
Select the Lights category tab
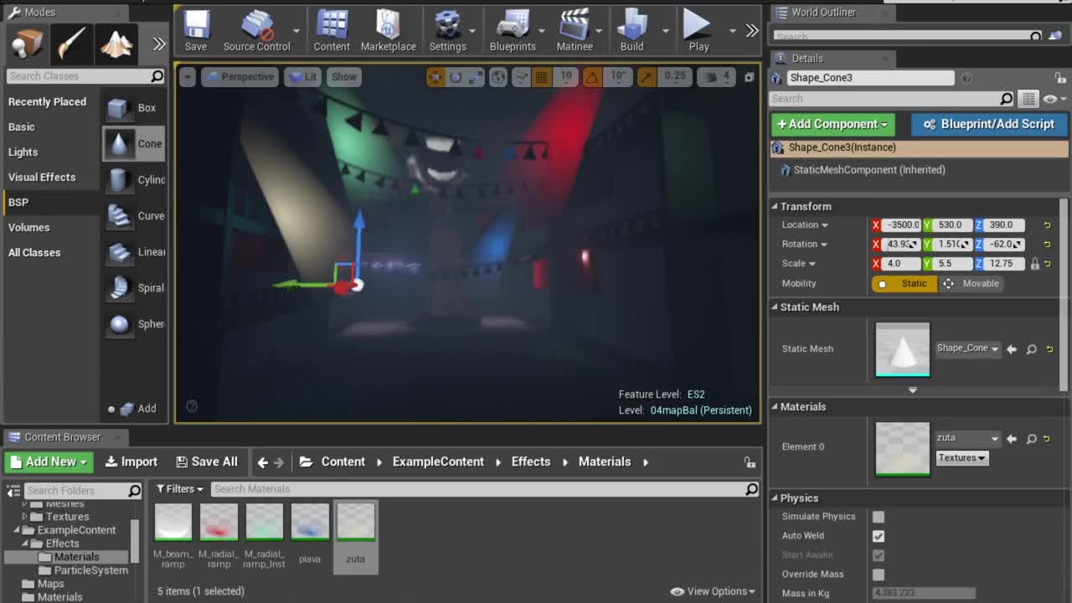pos(23,152)
